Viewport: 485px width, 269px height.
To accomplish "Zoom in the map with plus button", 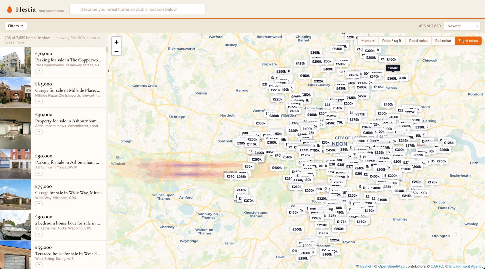I will point(116,42).
